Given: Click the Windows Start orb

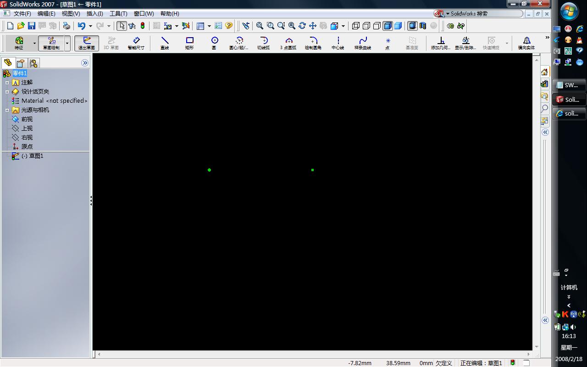Looking at the screenshot, I should click(569, 11).
